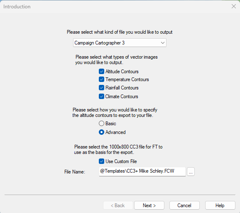Open Help for this dialog
The height and width of the screenshot is (213, 240).
pos(220,206)
